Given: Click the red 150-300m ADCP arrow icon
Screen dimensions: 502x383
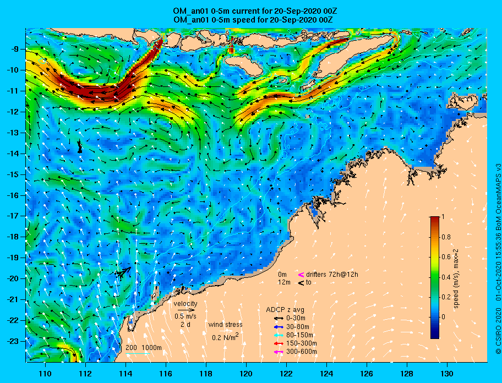Looking at the screenshot, I should (x=279, y=343).
